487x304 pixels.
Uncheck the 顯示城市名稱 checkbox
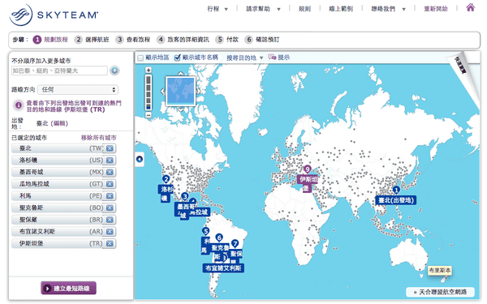click(177, 58)
